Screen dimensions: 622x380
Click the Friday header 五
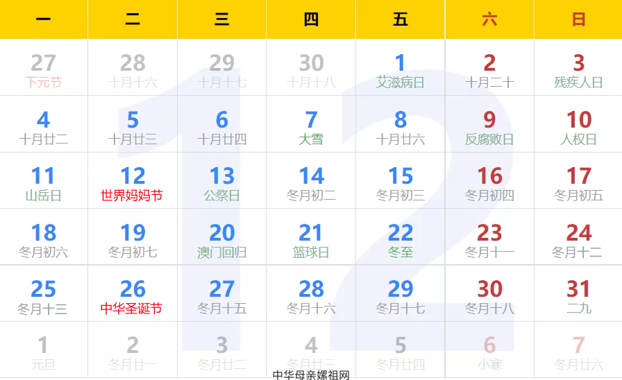pyautogui.click(x=401, y=19)
